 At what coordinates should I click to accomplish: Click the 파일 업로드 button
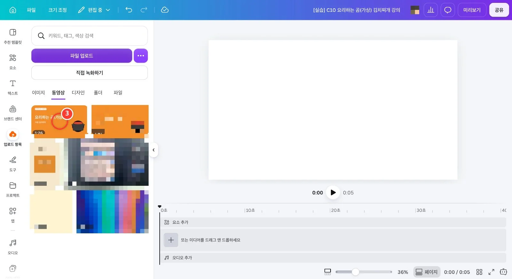pyautogui.click(x=82, y=56)
